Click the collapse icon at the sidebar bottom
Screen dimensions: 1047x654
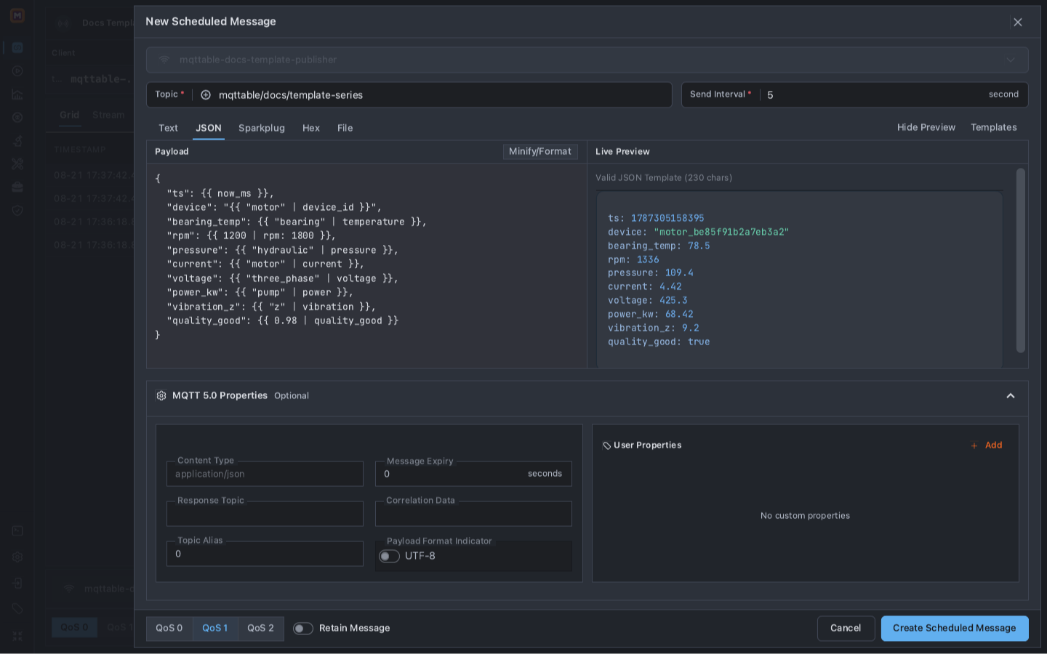point(17,636)
